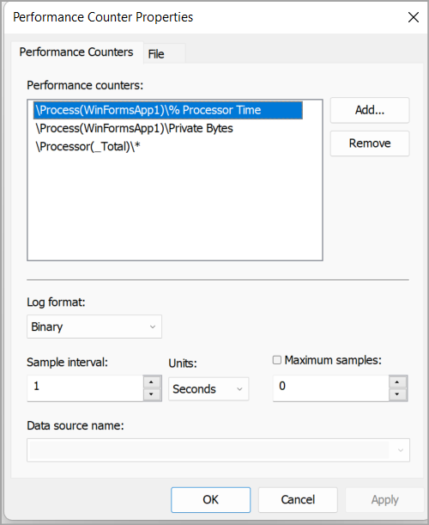Click the Maximum samples value field

(x=331, y=388)
